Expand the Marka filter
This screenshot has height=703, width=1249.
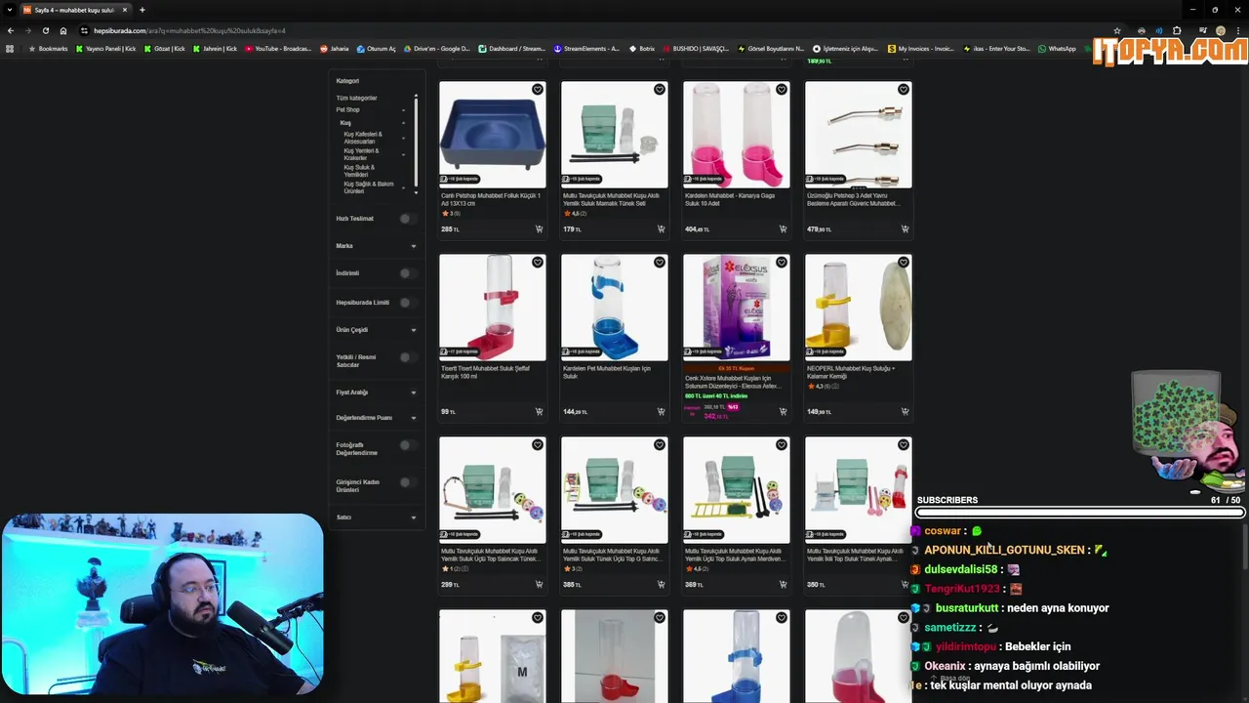[x=414, y=246]
